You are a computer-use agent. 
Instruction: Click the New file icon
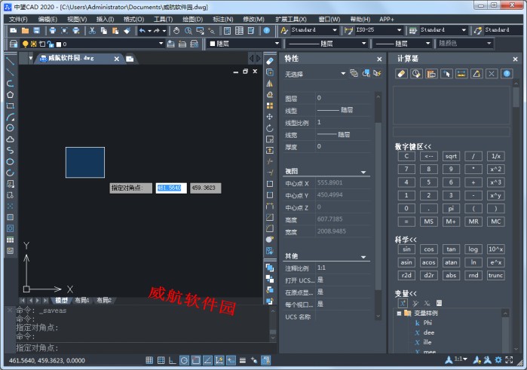(x=12, y=30)
